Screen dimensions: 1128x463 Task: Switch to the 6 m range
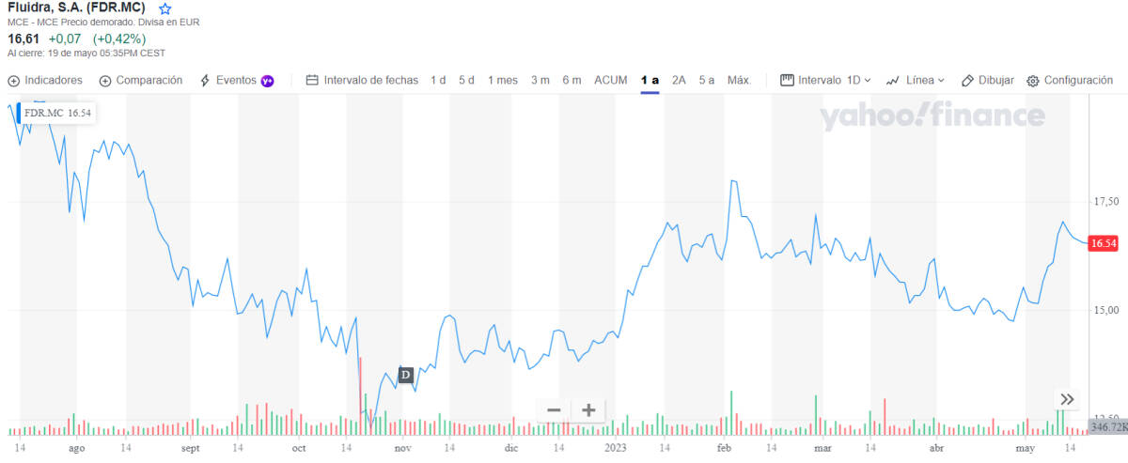point(572,81)
